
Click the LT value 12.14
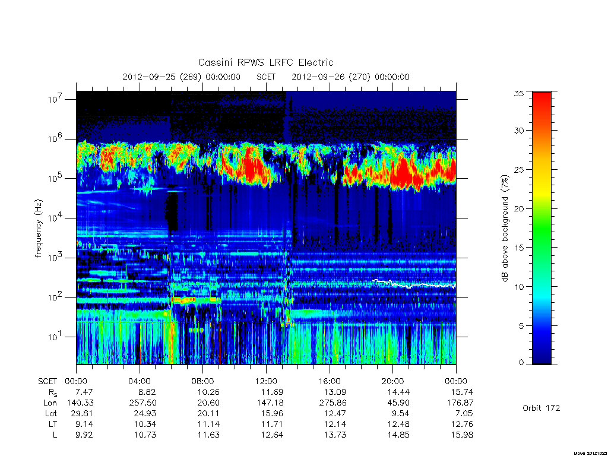[335, 424]
